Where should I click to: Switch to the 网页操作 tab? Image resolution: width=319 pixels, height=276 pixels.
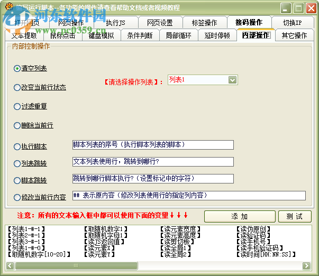71,23
